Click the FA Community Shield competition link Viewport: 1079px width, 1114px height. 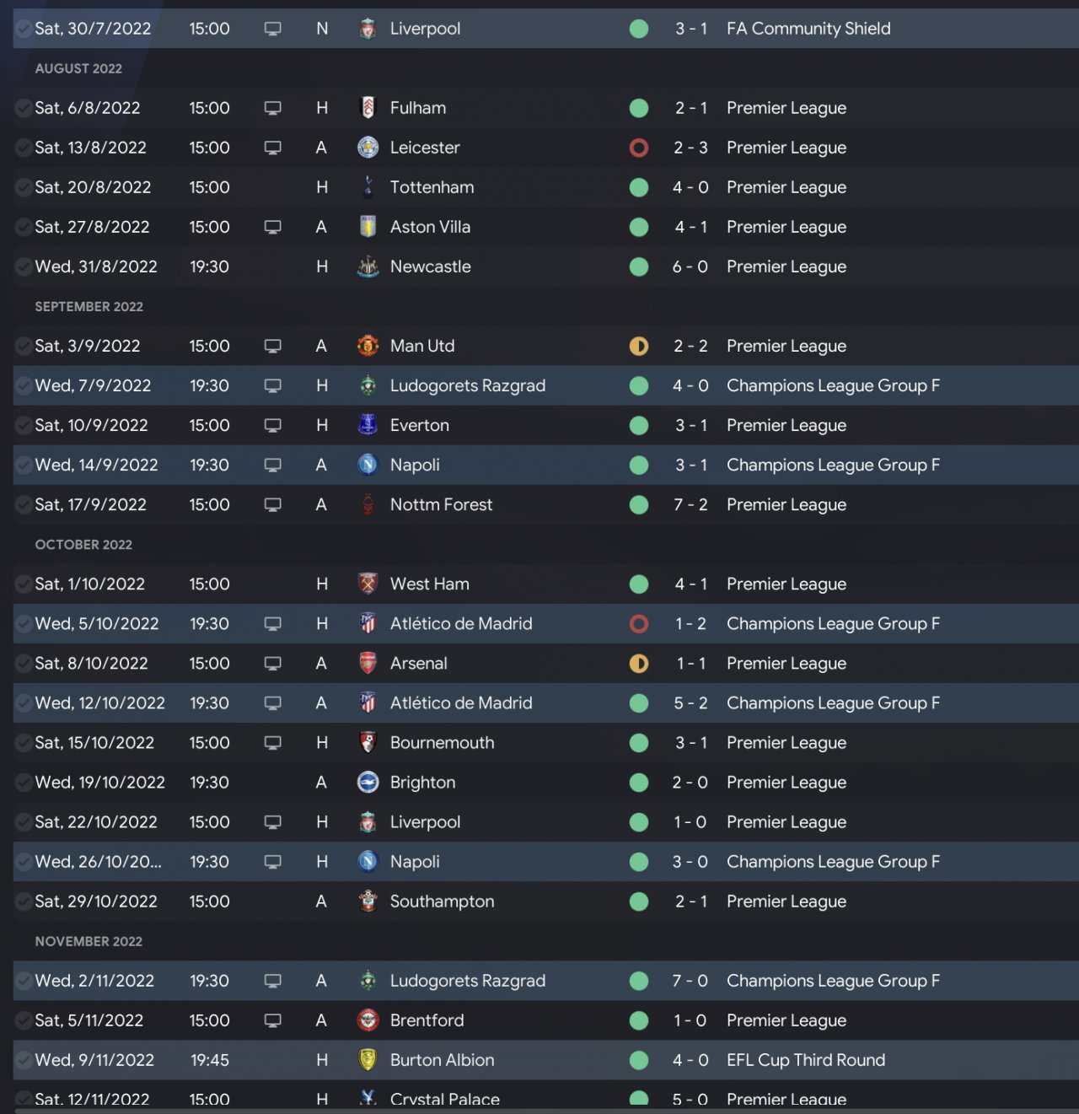[808, 29]
